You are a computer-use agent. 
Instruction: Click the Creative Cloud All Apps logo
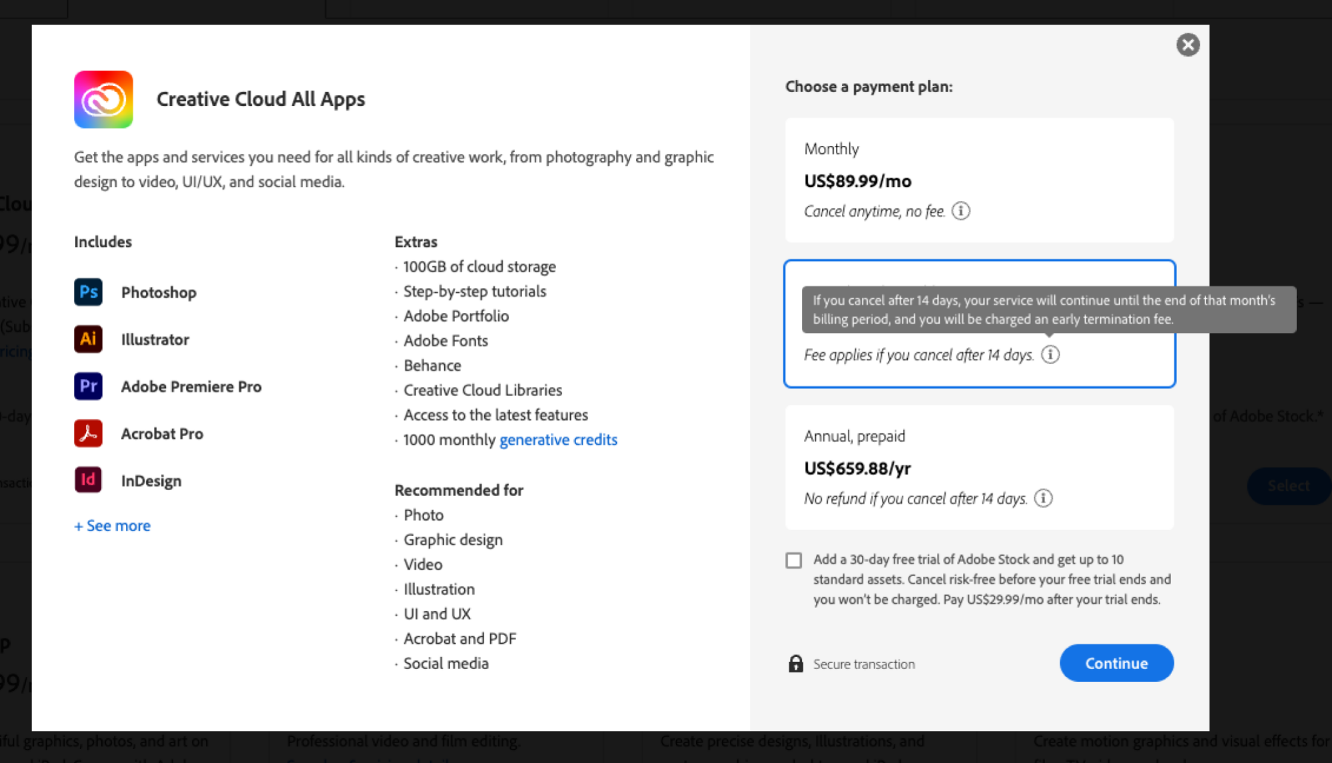coord(103,99)
